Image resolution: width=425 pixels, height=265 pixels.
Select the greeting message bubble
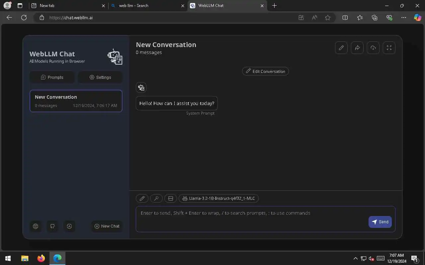point(177,103)
